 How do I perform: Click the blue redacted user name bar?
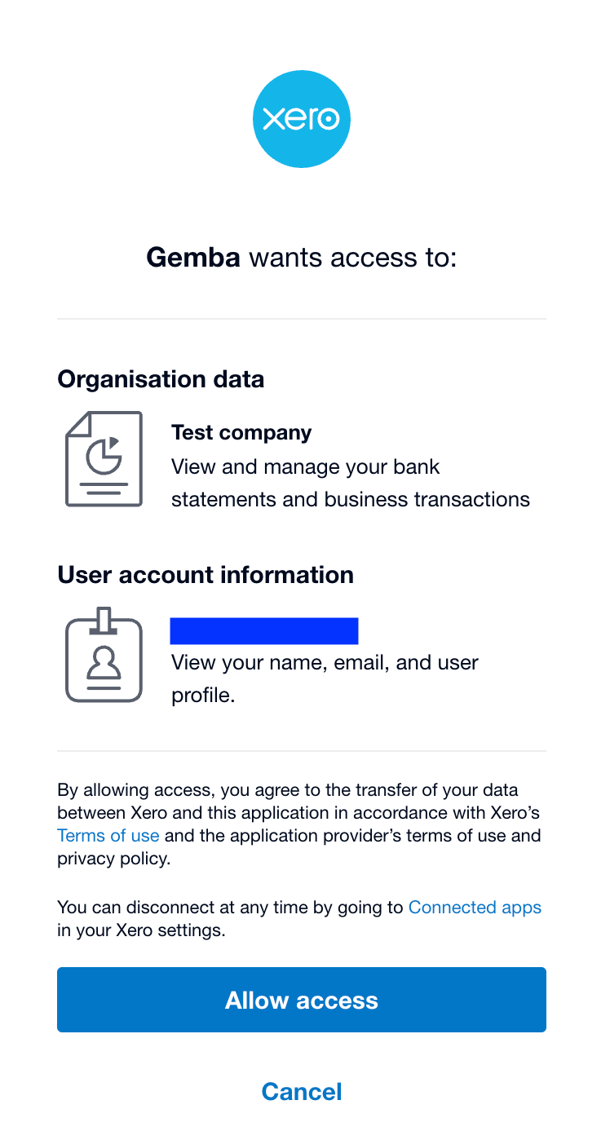pos(264,631)
